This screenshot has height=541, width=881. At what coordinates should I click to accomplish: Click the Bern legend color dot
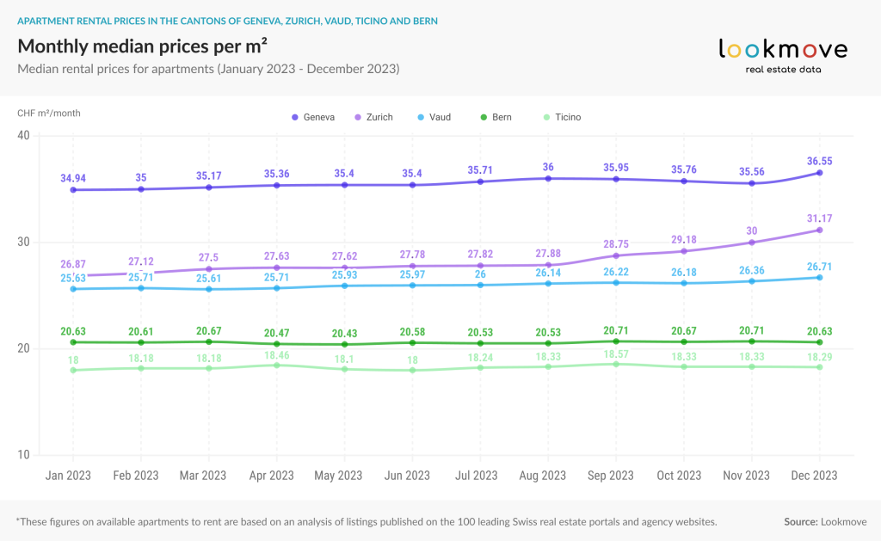[484, 118]
